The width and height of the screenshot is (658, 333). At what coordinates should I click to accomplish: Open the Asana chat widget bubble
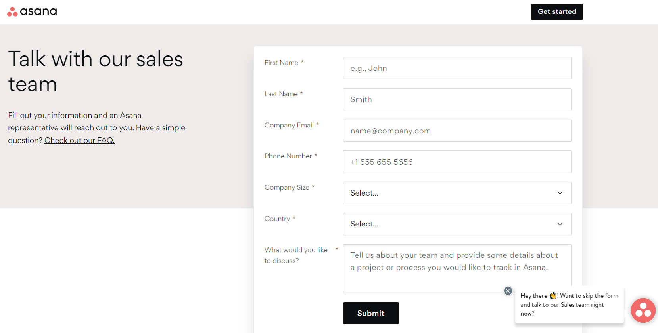point(643,310)
